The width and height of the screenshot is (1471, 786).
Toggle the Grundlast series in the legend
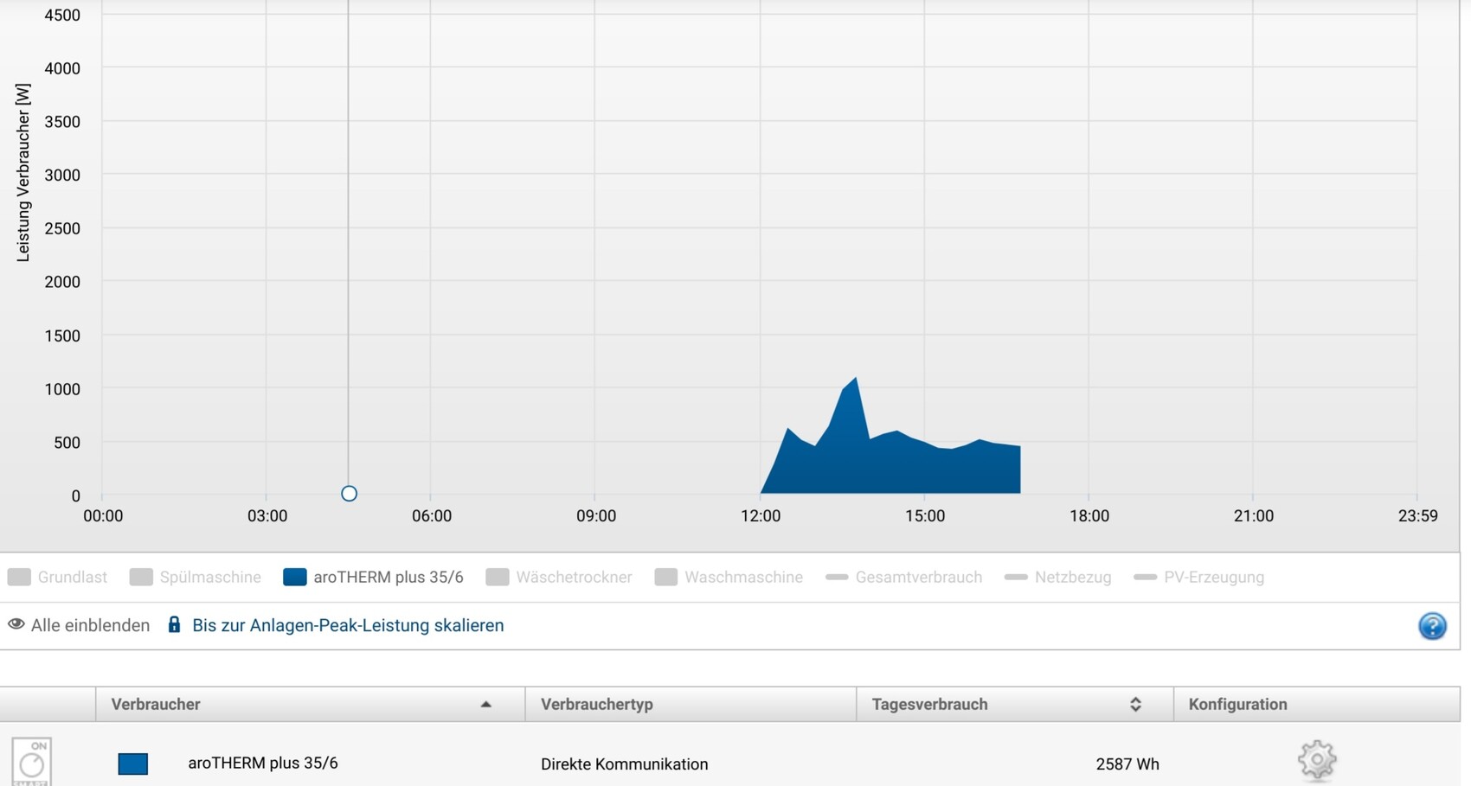57,577
